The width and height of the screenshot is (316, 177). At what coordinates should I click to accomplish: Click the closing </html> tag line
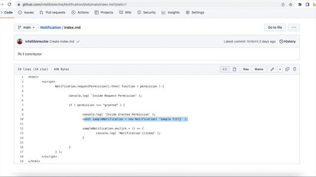[x=34, y=161]
